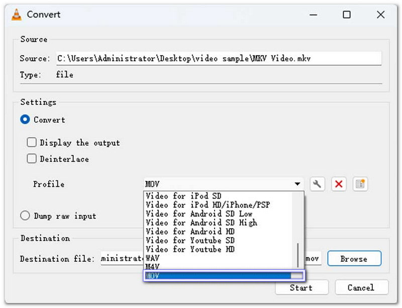This screenshot has width=402, height=308.
Task: Click the VLC cone icon in title bar
Action: coord(17,15)
